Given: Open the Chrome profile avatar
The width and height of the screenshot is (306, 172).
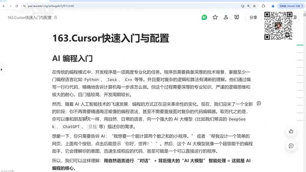Looking at the screenshot, I should (273, 6).
